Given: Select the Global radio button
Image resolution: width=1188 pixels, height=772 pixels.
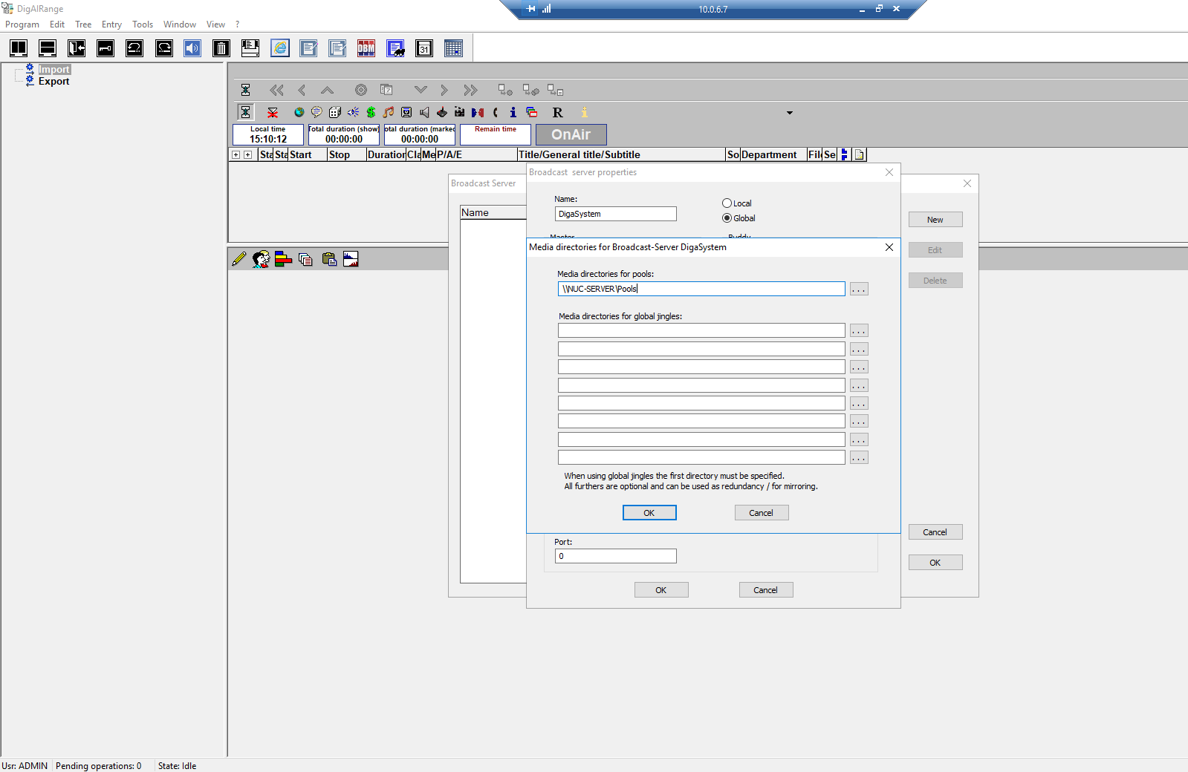Looking at the screenshot, I should (x=727, y=218).
